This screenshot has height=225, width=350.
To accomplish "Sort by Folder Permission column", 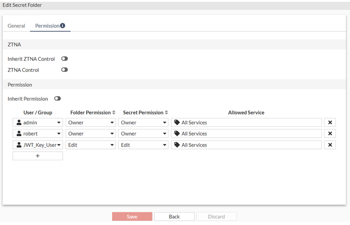I will (114, 112).
